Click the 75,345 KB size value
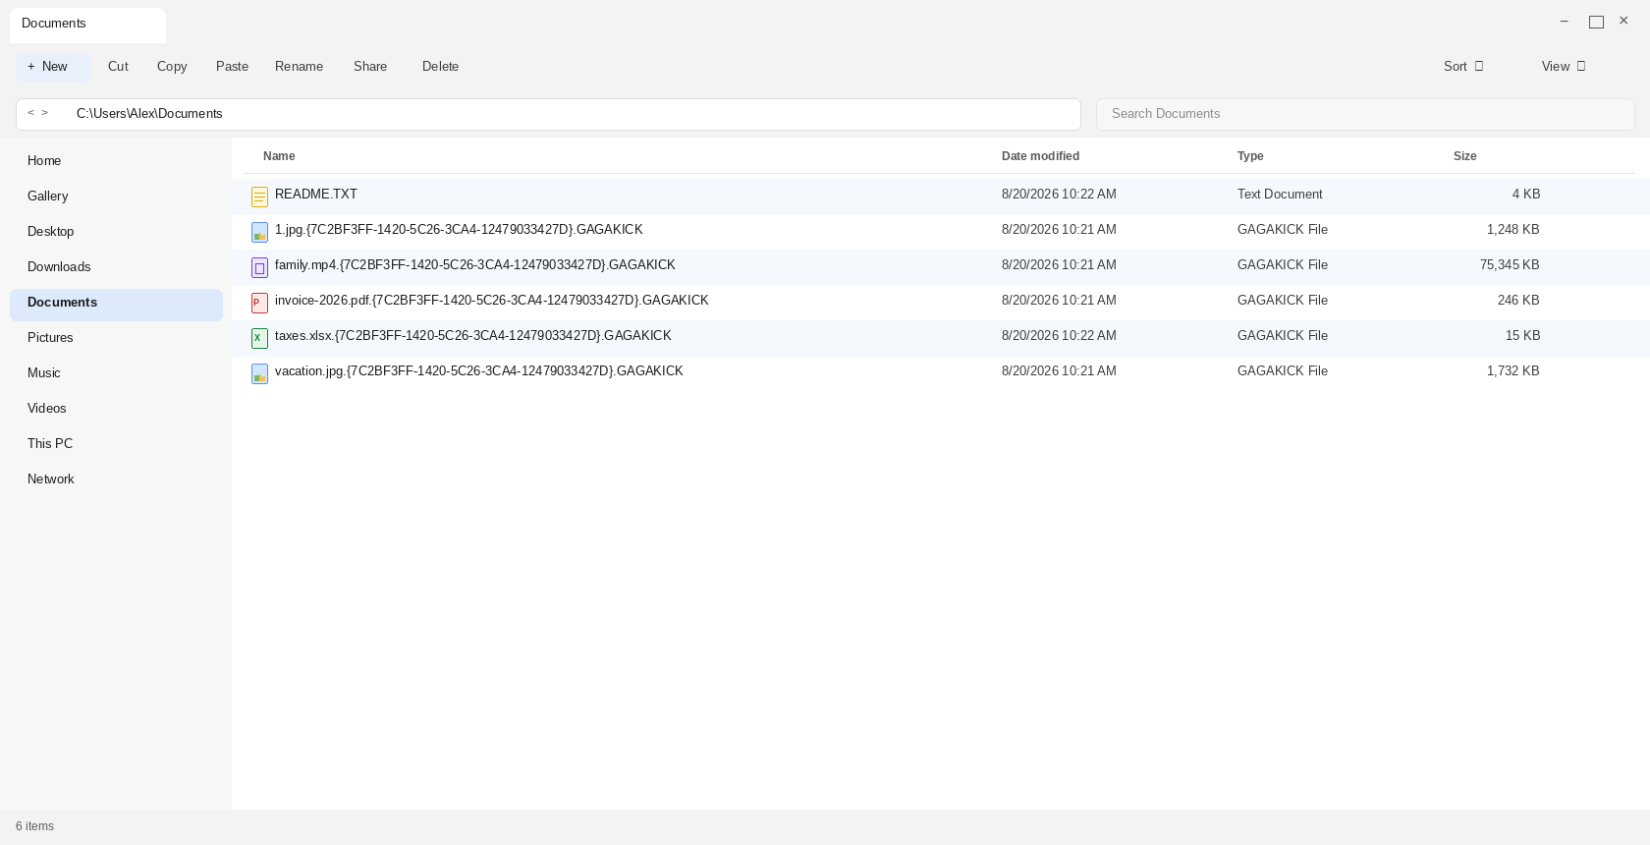This screenshot has width=1650, height=845. tap(1510, 265)
